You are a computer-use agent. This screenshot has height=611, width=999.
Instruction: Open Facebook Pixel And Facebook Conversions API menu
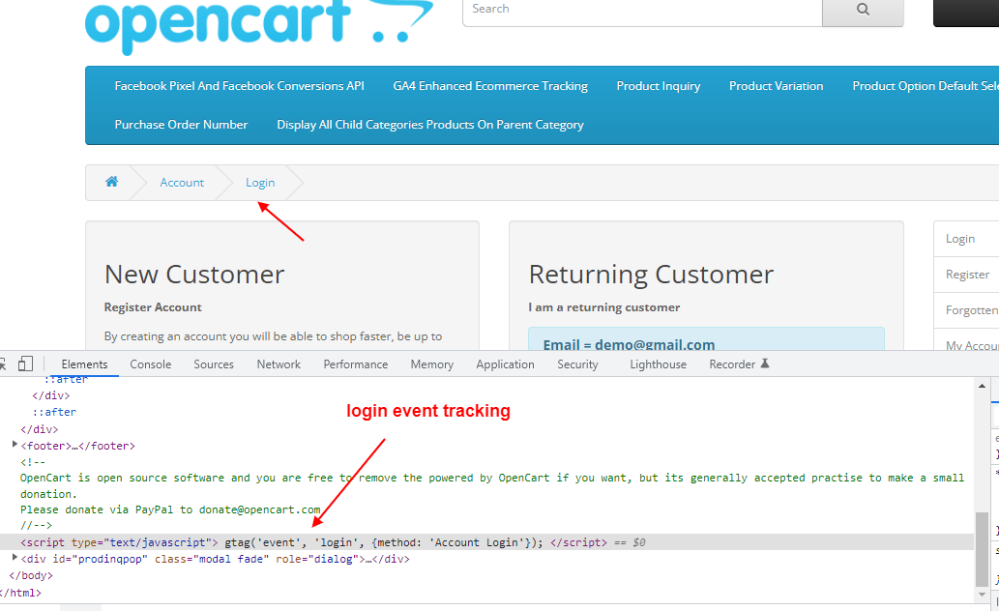coord(240,86)
